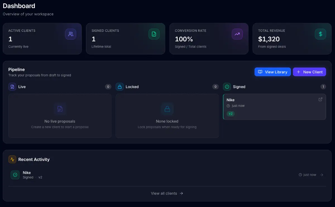
Task: Click the Active Clients people icon
Action: [x=71, y=34]
